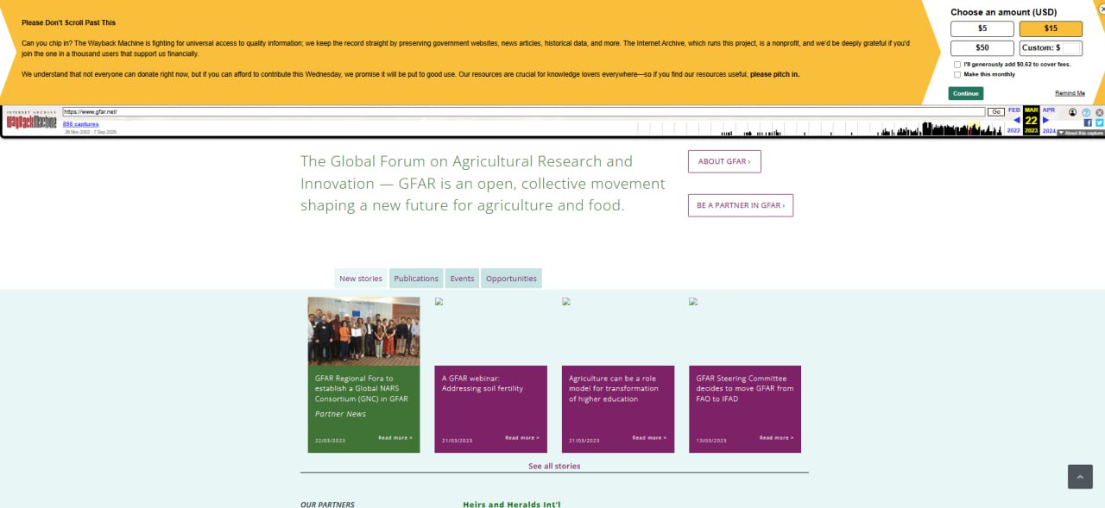Image resolution: width=1105 pixels, height=508 pixels.
Task: Select the $5 donation amount
Action: click(x=982, y=28)
